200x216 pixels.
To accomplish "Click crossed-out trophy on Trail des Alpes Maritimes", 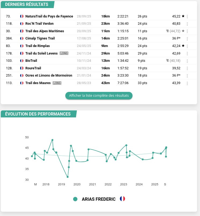I will point(167,31).
